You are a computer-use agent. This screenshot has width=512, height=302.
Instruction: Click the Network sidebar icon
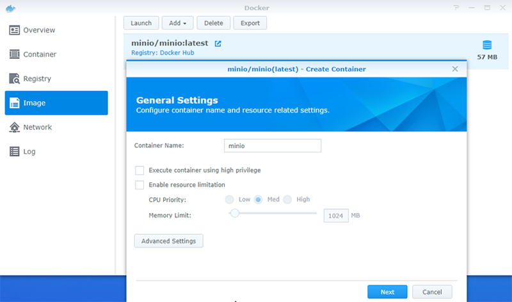coord(14,127)
